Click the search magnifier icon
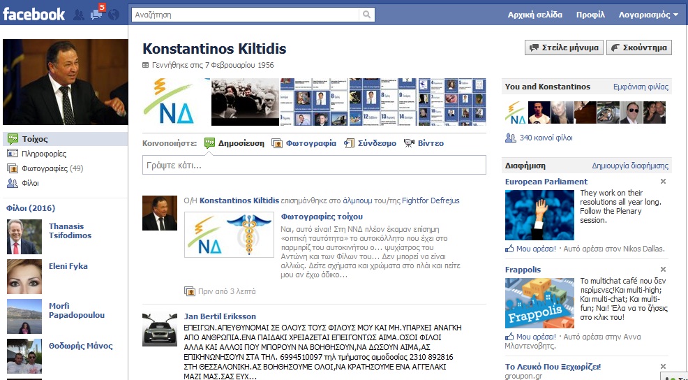 pyautogui.click(x=367, y=15)
